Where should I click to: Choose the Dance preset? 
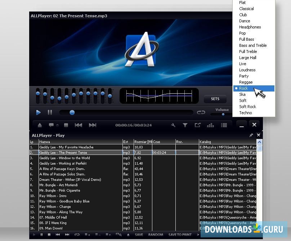(x=254, y=21)
